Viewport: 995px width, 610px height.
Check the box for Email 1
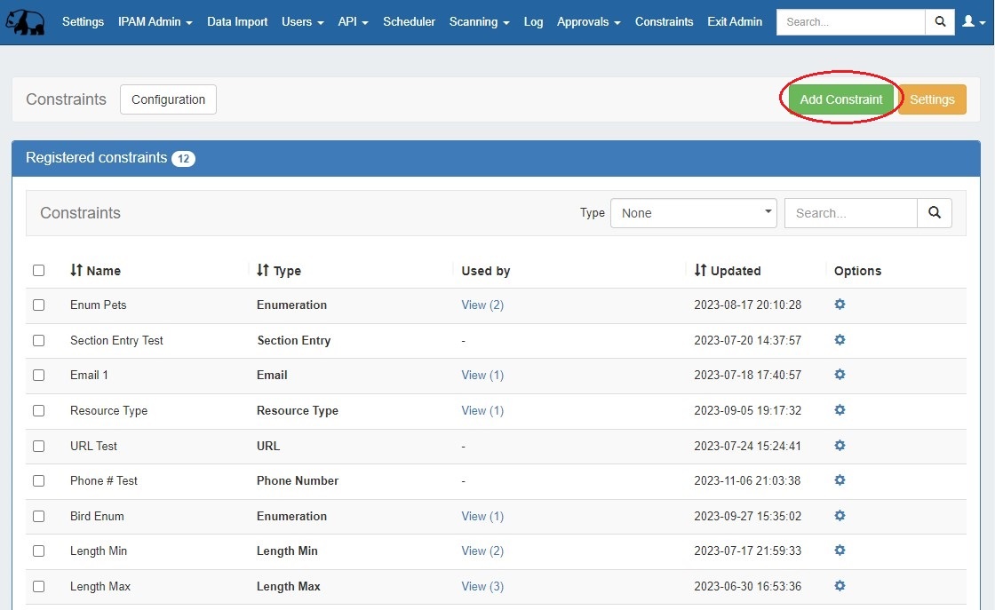point(38,376)
